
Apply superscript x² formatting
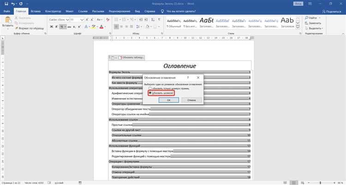pos(79,27)
